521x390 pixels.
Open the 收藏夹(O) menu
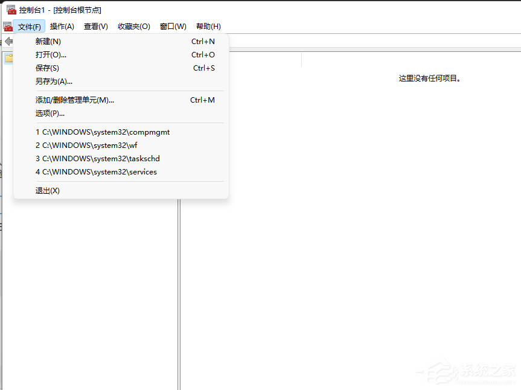[x=133, y=26]
